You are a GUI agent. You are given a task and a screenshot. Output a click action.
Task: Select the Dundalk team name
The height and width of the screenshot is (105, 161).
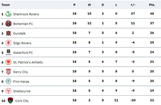(19, 33)
